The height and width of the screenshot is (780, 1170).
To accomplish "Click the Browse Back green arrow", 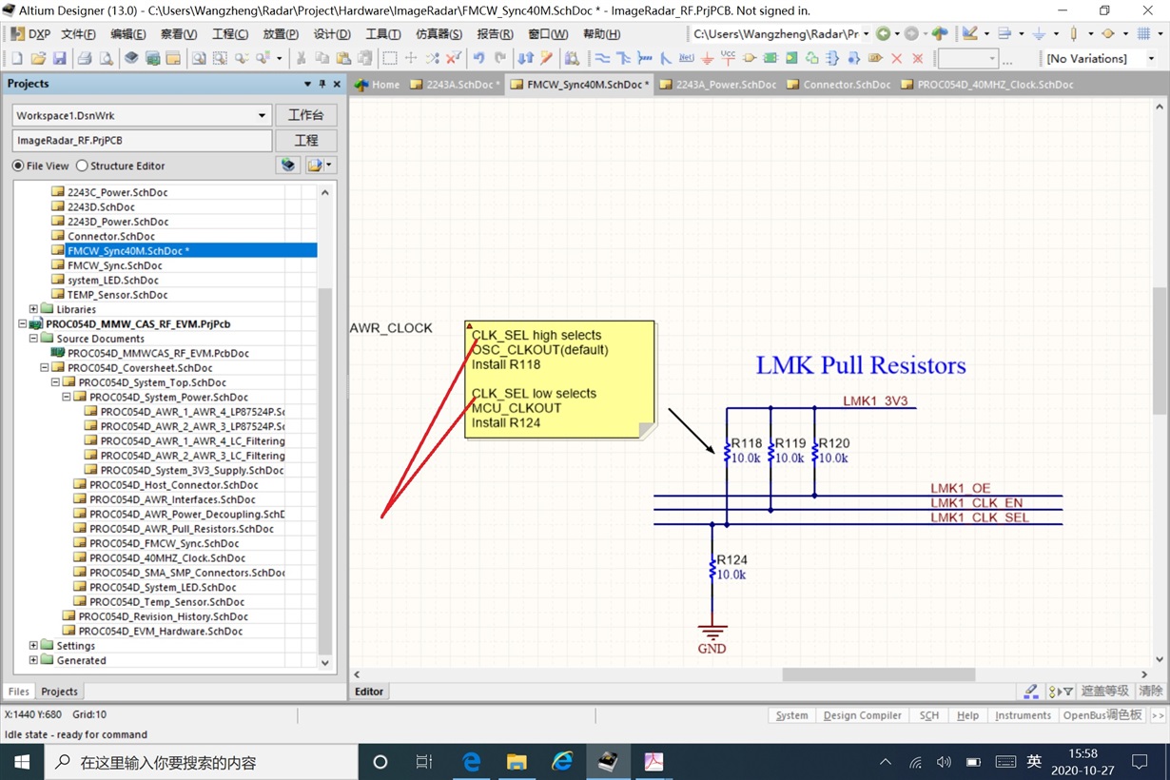I will (x=883, y=33).
